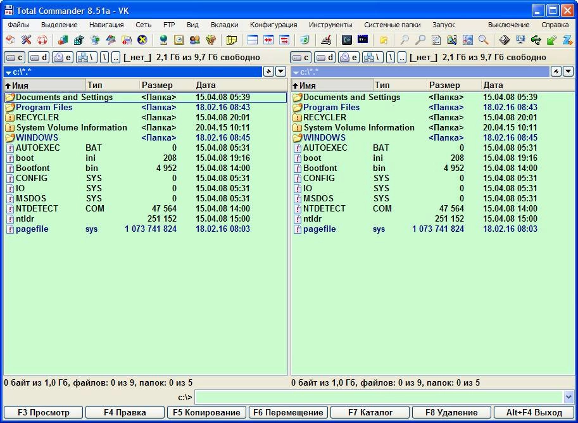Image resolution: width=578 pixels, height=423 pixels.
Task: Open the Выделение menu
Action: point(60,25)
